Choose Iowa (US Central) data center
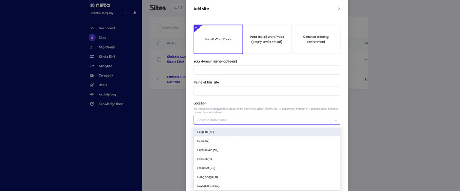 267,186
